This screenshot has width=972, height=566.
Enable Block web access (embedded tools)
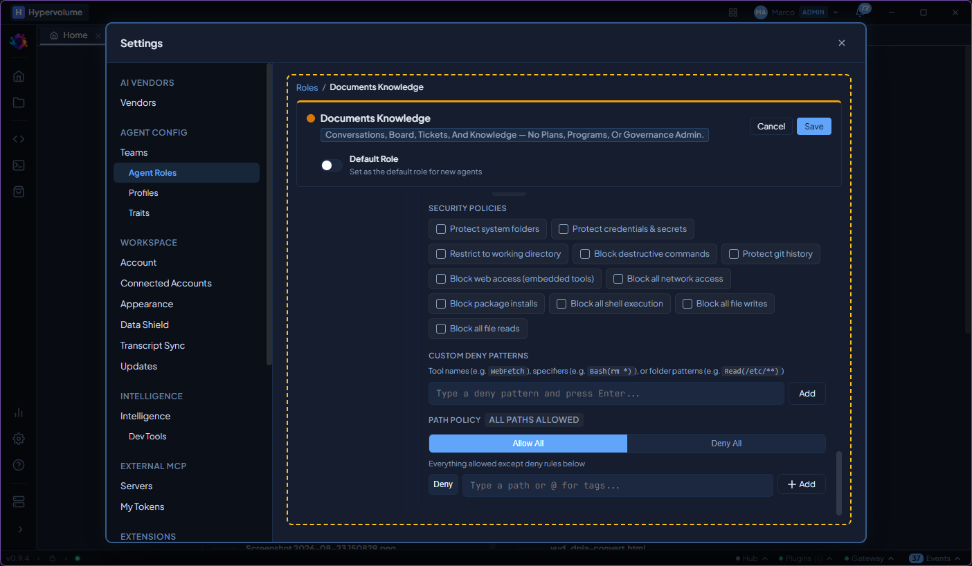point(515,279)
